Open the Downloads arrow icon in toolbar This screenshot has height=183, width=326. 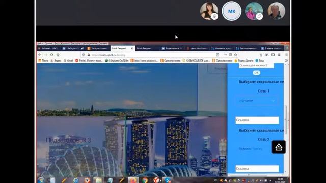click(261, 55)
